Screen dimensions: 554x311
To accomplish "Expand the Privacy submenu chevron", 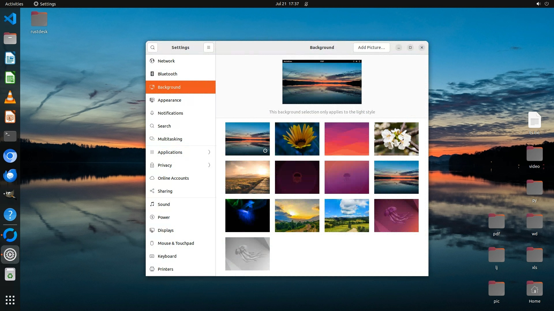I will [209, 165].
